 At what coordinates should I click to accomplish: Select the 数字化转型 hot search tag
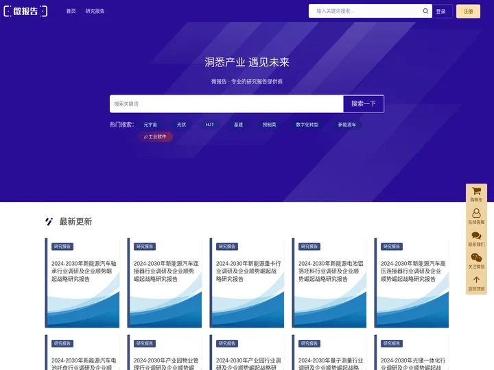(x=307, y=125)
